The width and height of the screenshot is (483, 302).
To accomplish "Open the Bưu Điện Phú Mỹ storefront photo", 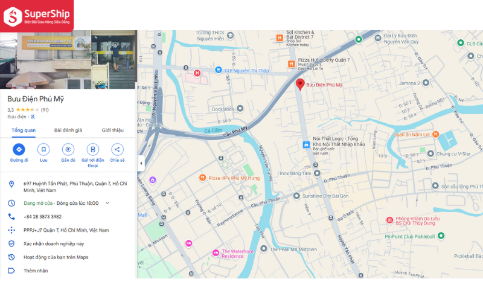I will 68,59.
